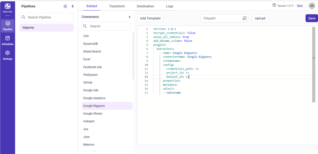The image size is (318, 154).
Task: Open the Schedules section in sidebar
Action: (8, 40)
